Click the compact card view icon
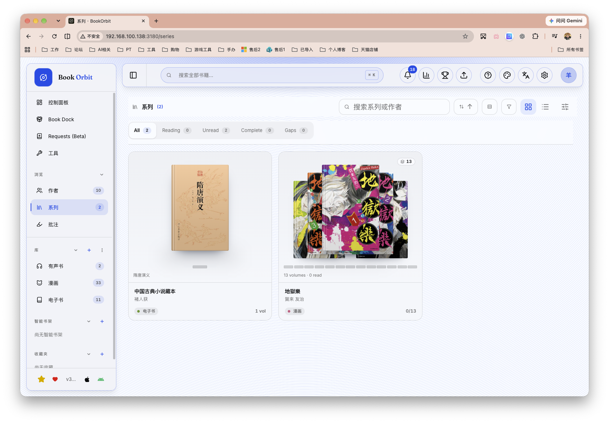 pyautogui.click(x=489, y=107)
